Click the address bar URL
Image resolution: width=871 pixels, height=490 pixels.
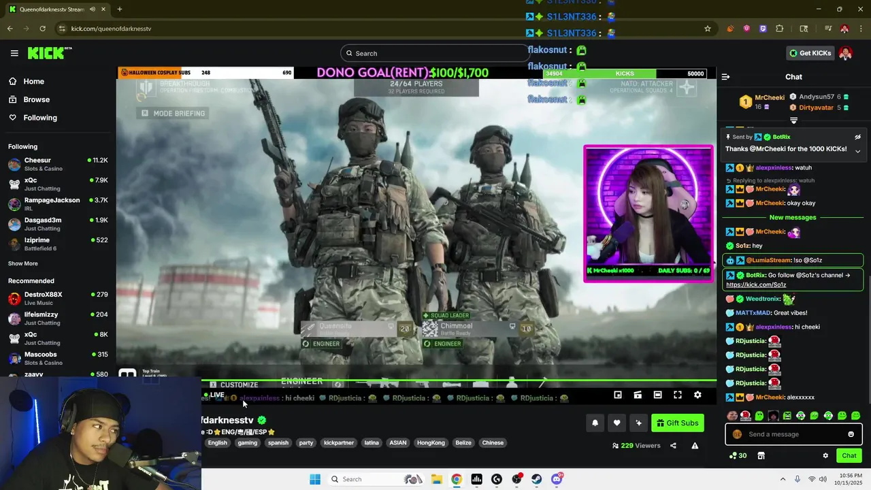click(111, 29)
